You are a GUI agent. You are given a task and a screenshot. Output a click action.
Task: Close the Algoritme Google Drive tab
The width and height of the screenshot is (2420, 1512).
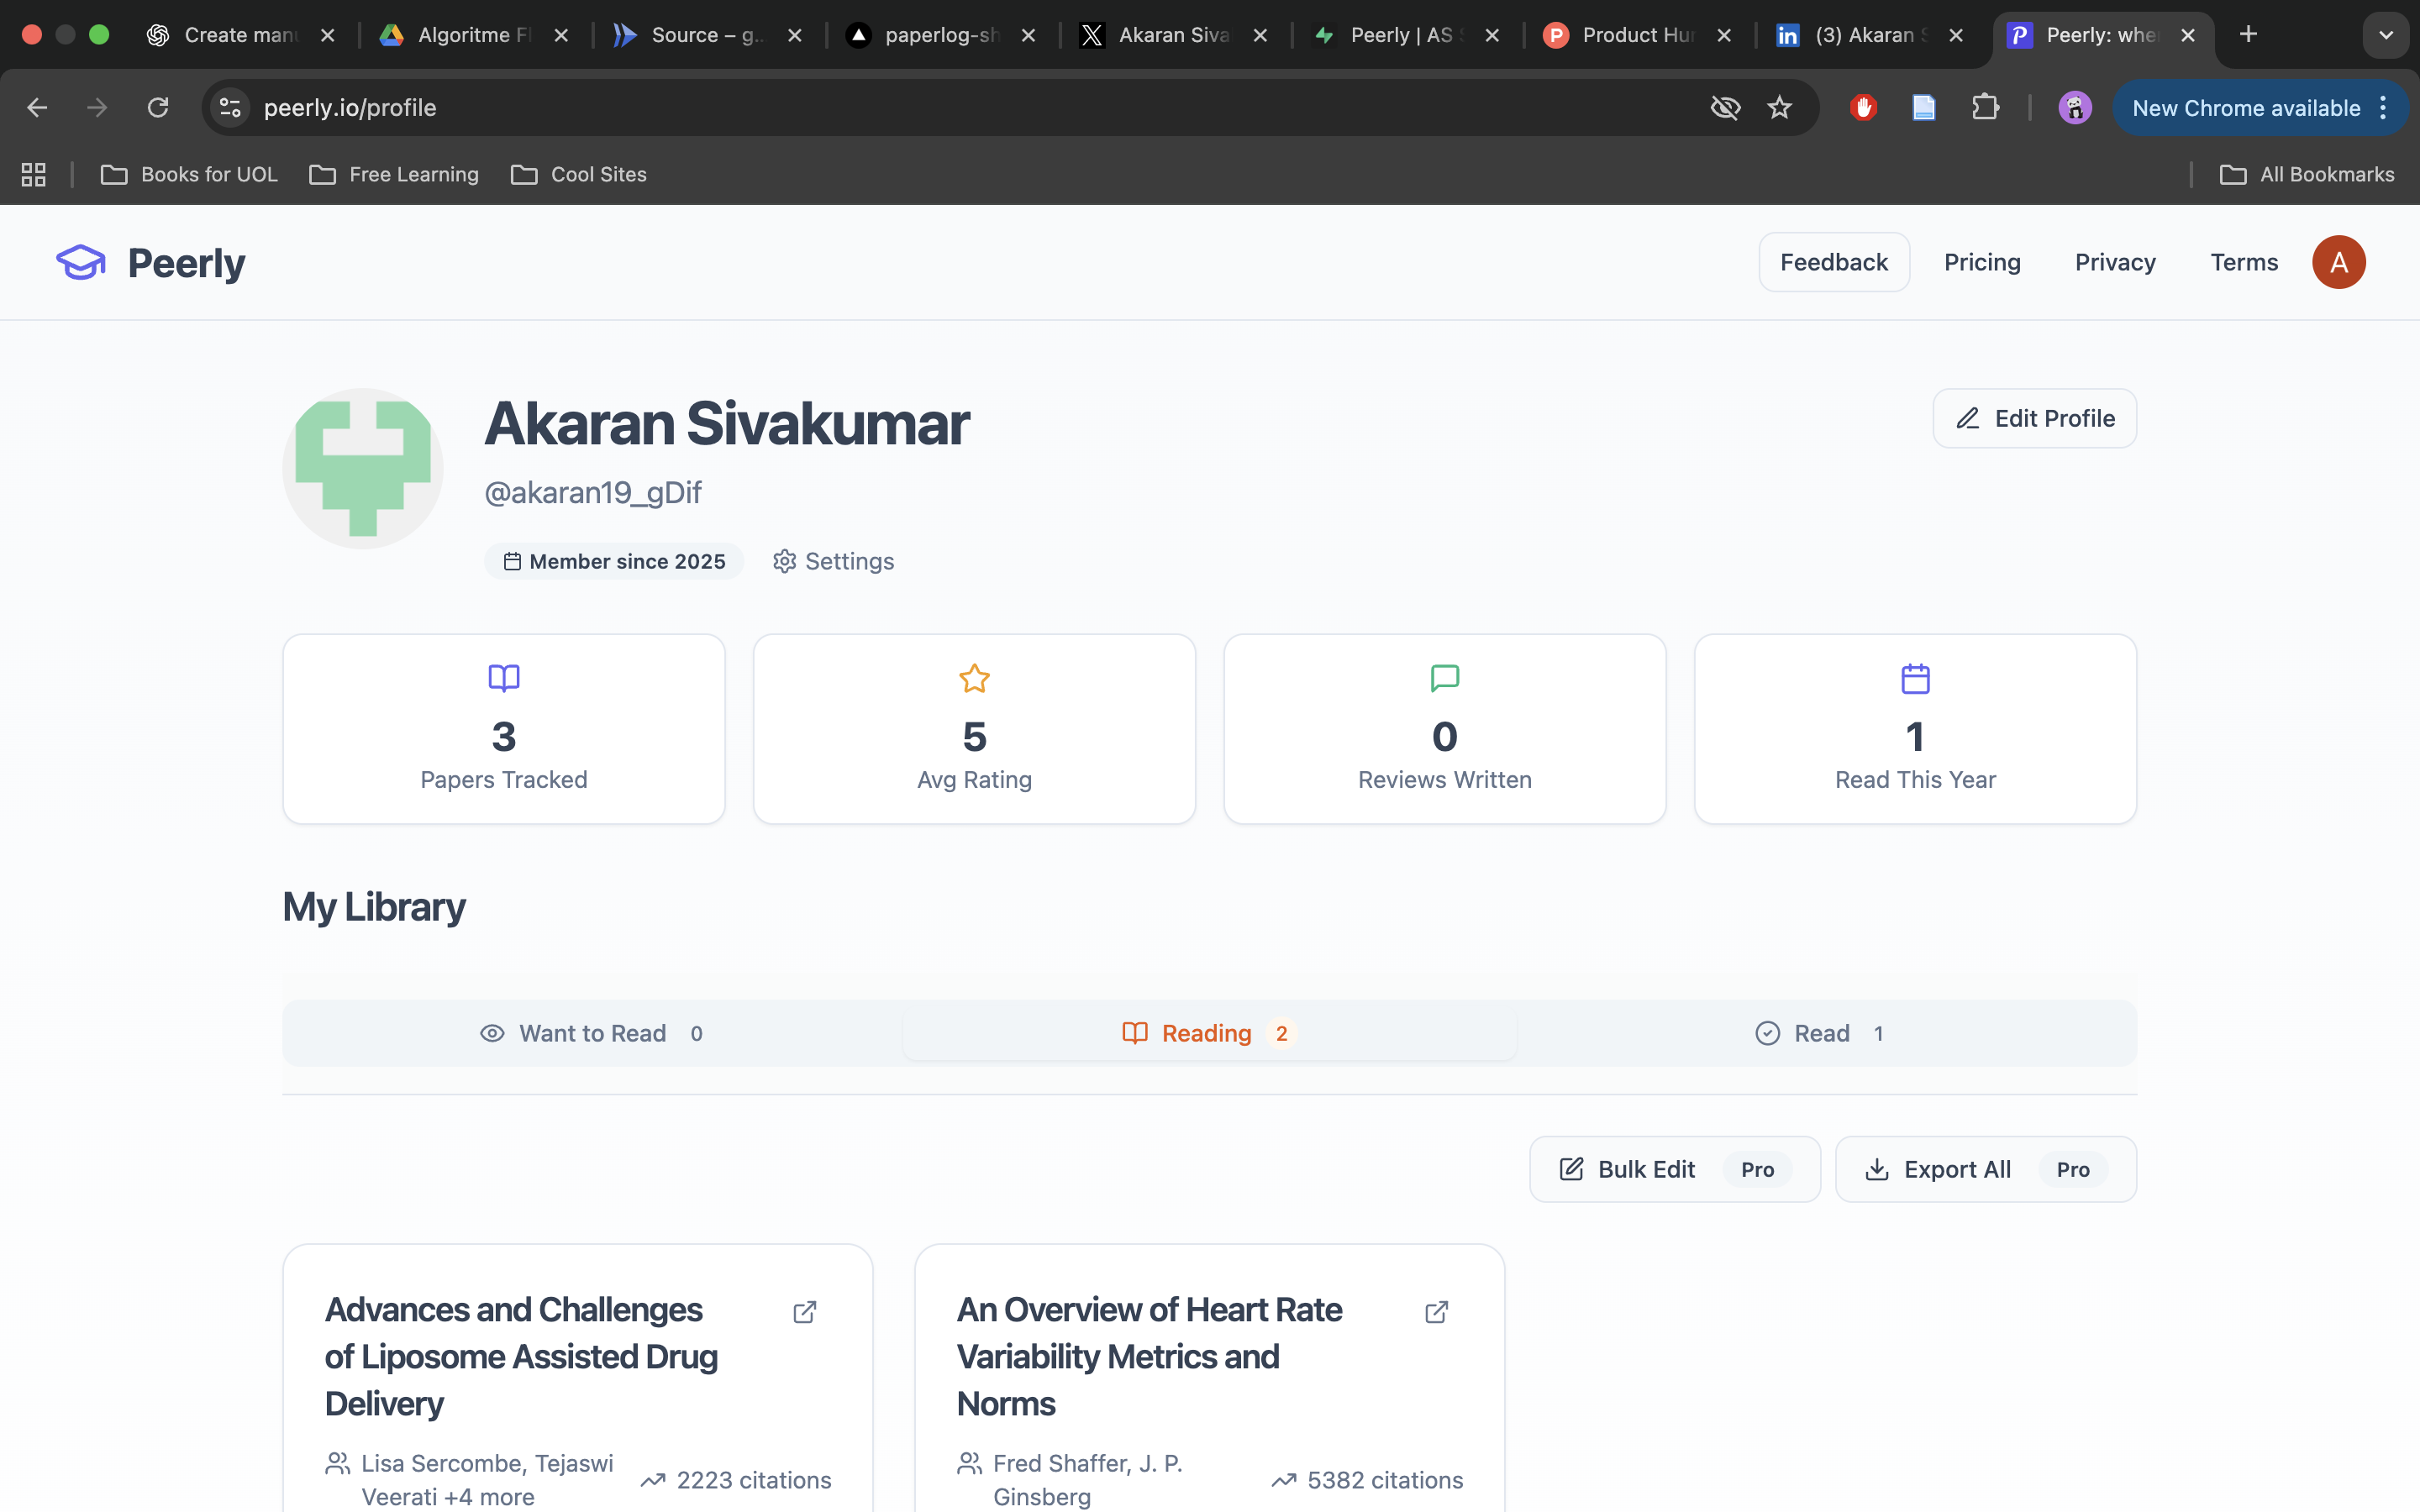[561, 35]
